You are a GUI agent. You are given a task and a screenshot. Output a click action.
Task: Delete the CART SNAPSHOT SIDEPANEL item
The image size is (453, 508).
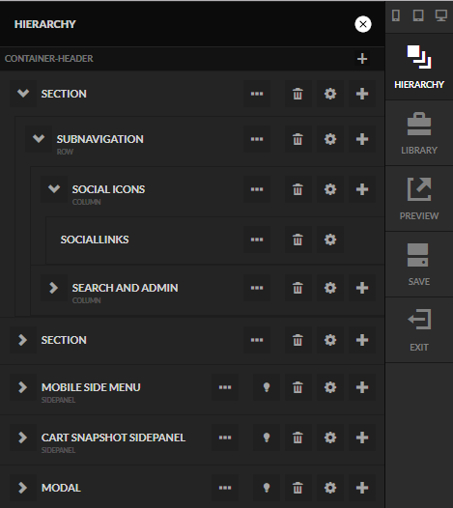pos(297,437)
